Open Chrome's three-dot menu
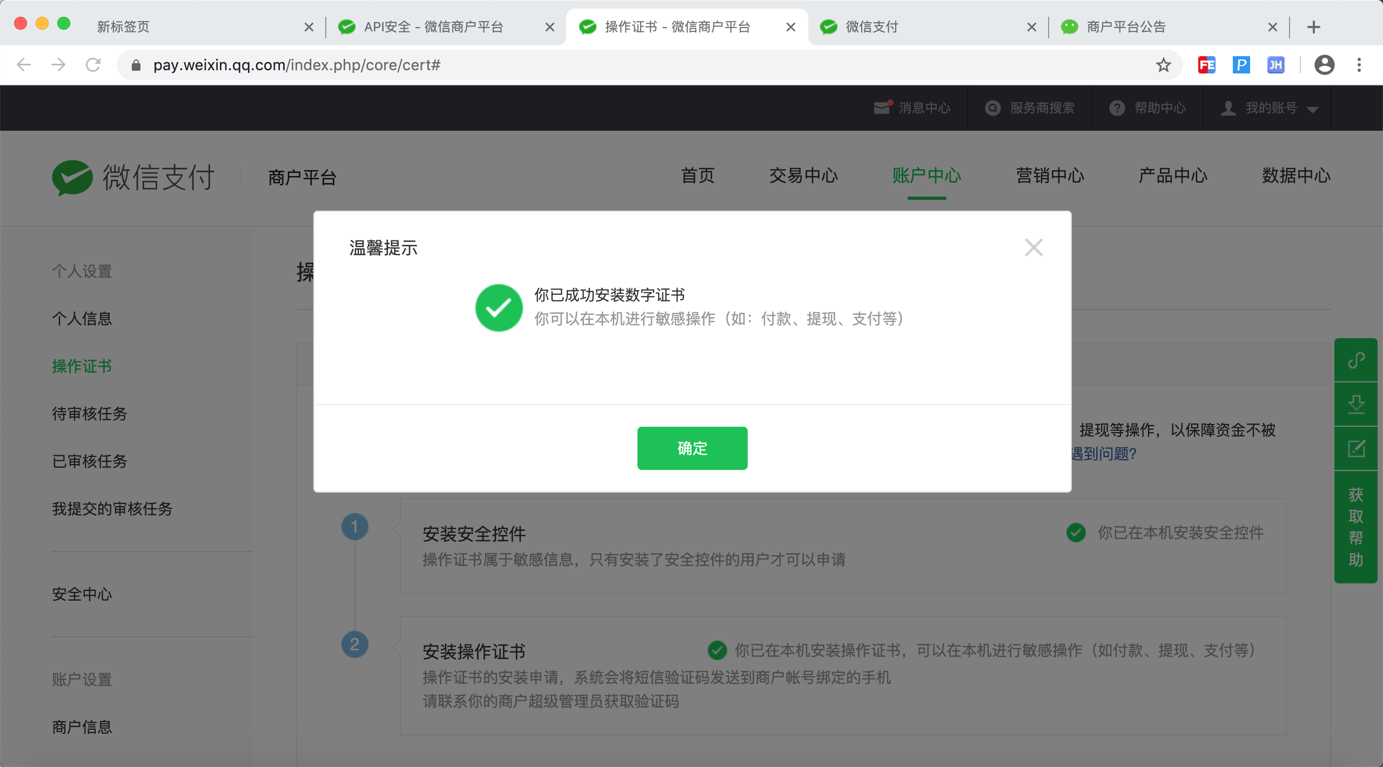The width and height of the screenshot is (1383, 767). tap(1359, 65)
